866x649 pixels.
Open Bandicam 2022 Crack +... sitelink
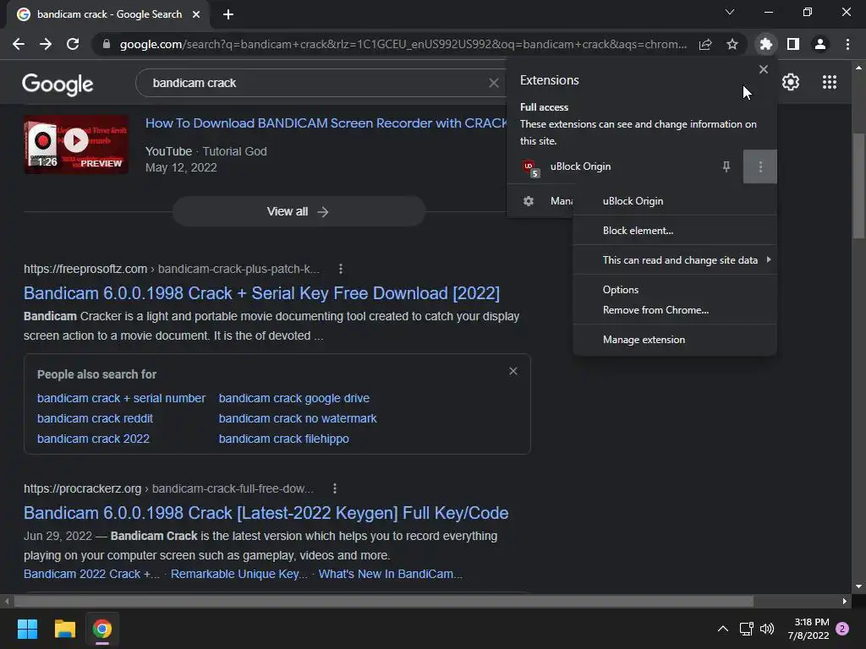[91, 574]
